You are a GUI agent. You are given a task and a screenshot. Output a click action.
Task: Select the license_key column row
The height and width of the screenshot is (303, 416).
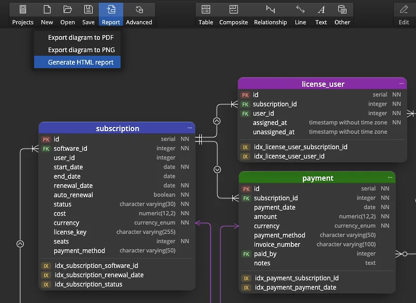click(x=117, y=232)
